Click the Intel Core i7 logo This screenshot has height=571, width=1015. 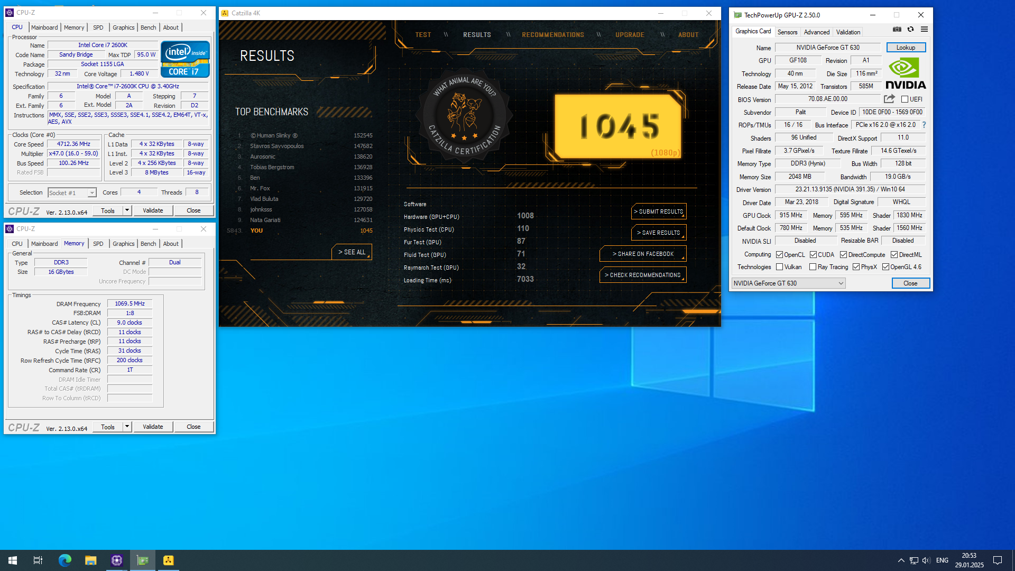coord(185,60)
